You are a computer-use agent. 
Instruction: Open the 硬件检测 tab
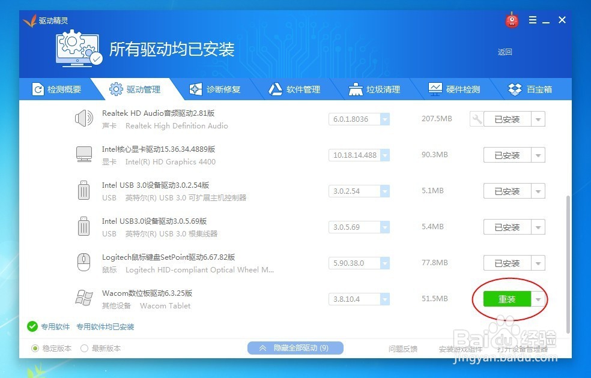(454, 89)
